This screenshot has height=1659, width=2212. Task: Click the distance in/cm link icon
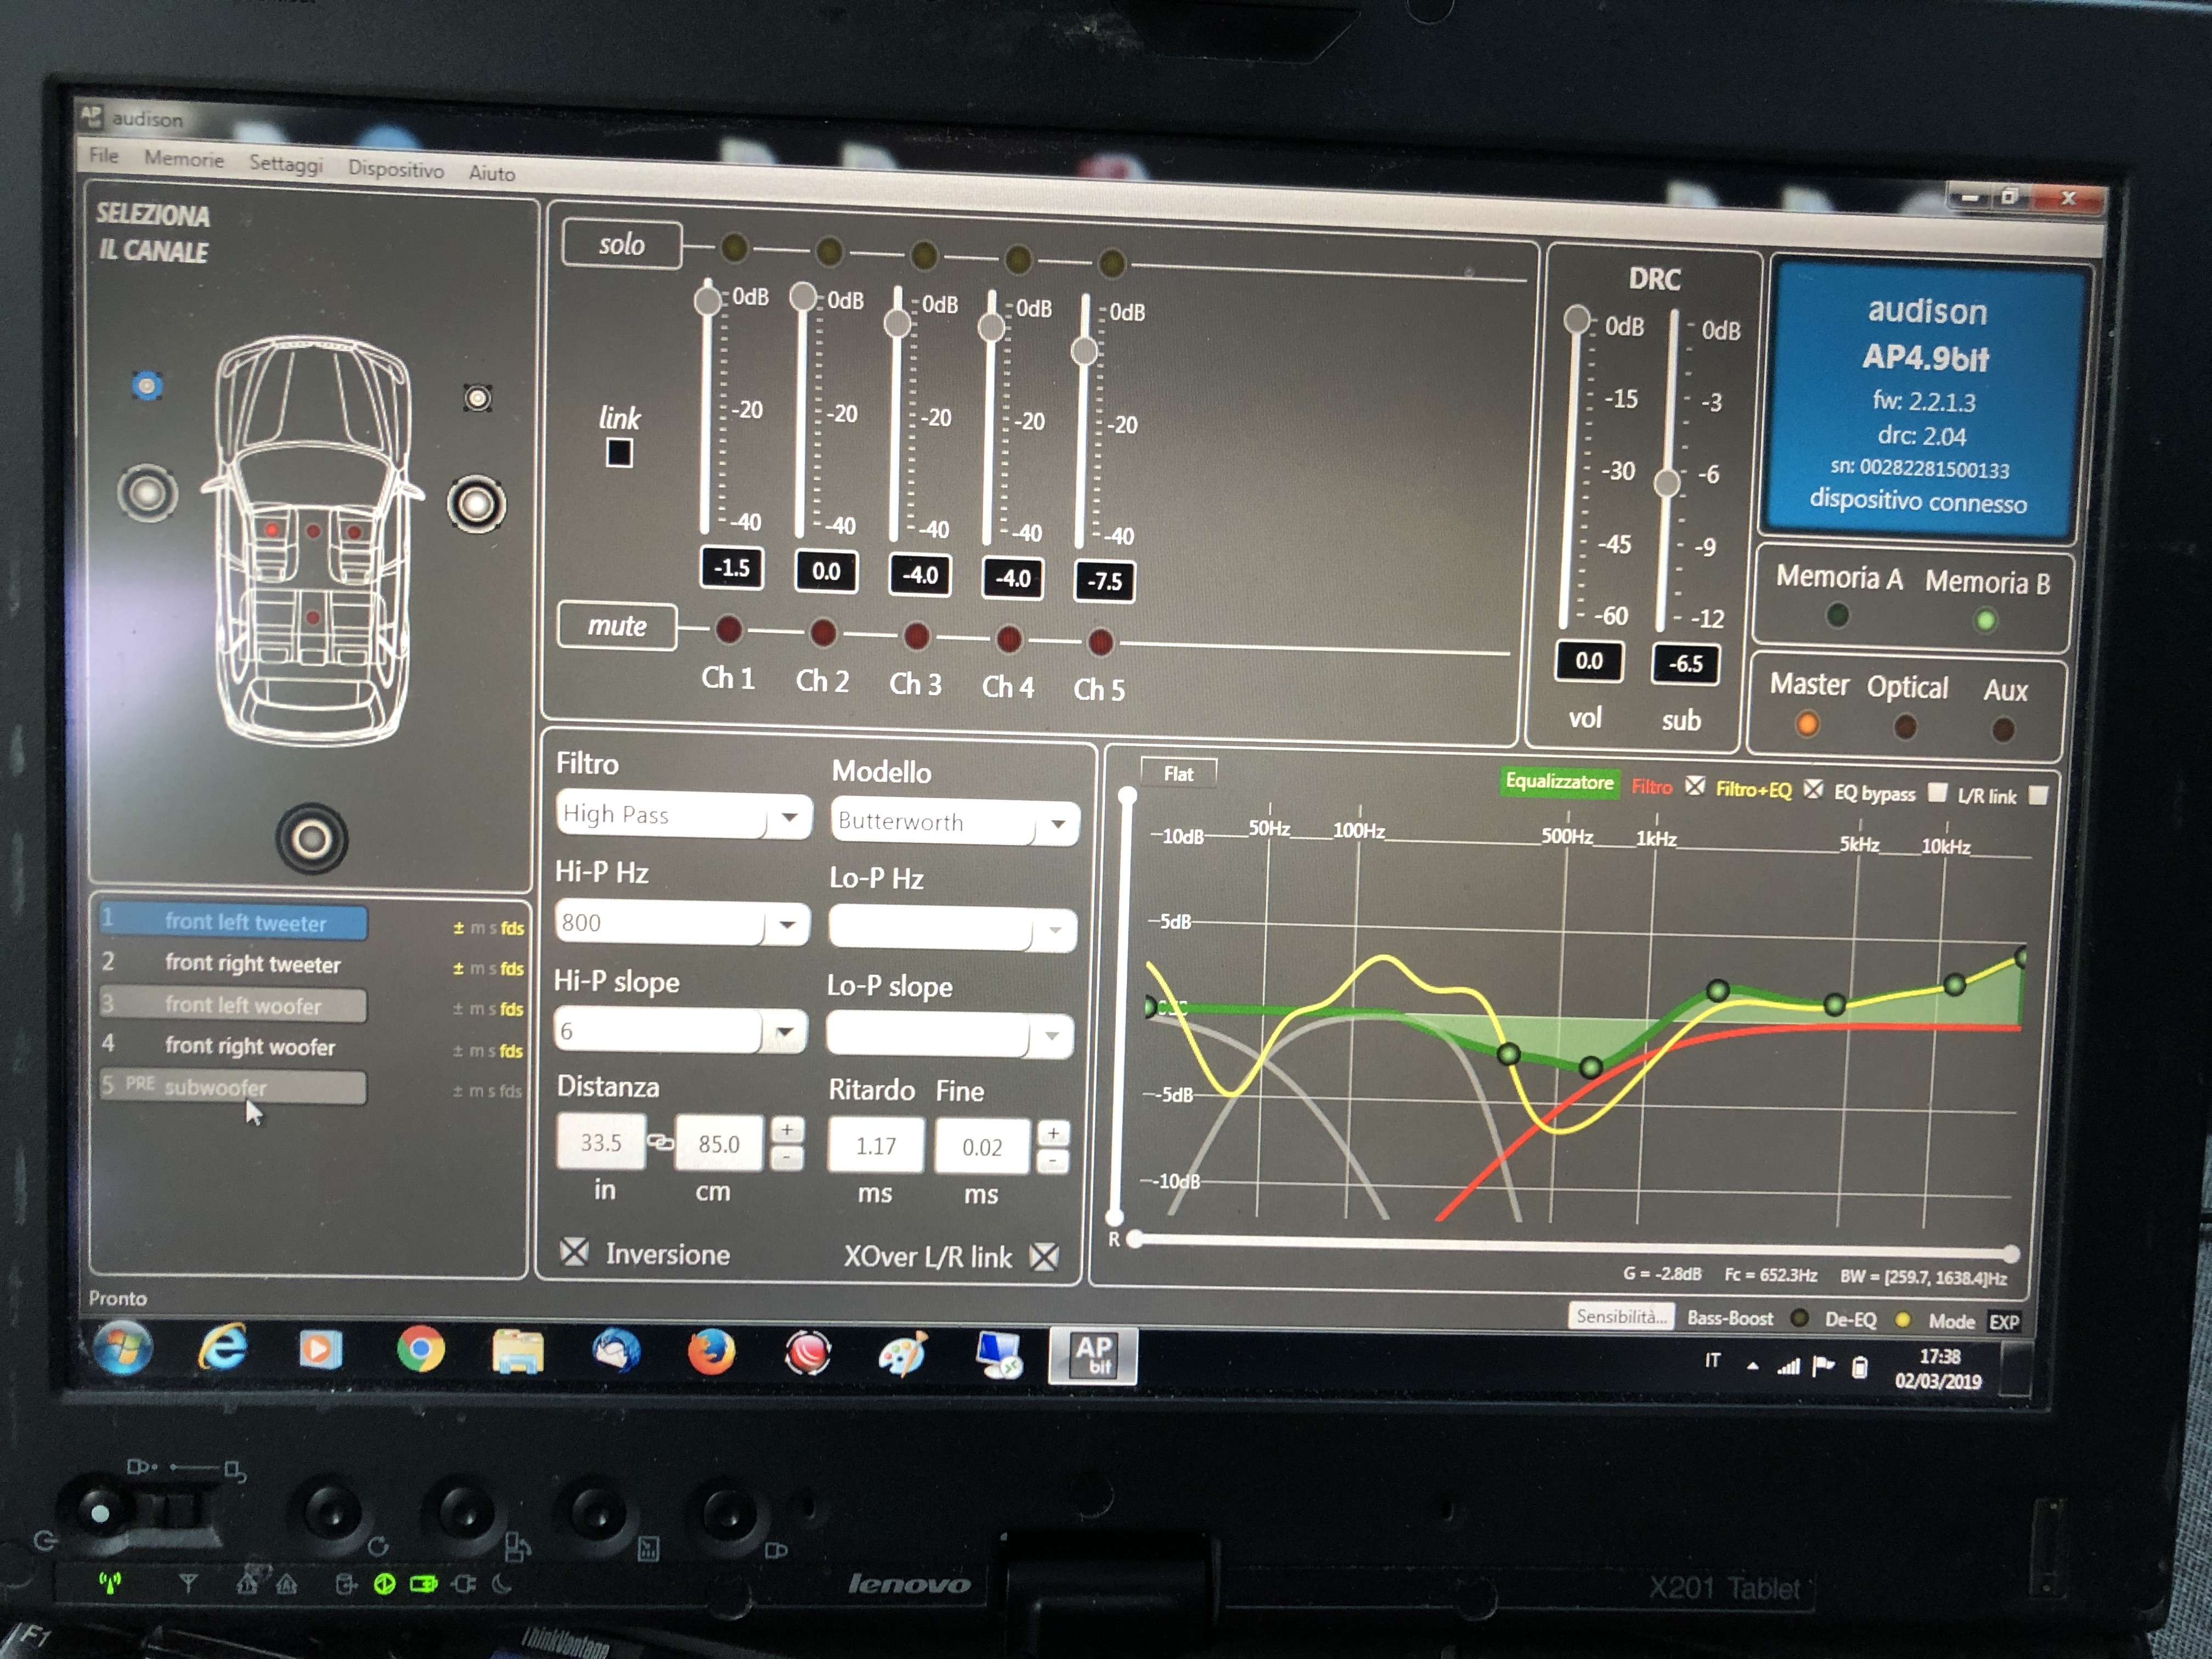(x=660, y=1141)
